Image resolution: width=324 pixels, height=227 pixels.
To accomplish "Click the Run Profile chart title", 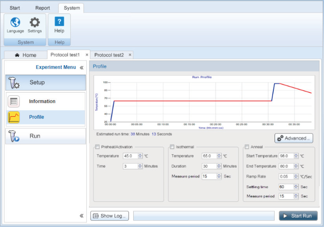I will [x=202, y=77].
